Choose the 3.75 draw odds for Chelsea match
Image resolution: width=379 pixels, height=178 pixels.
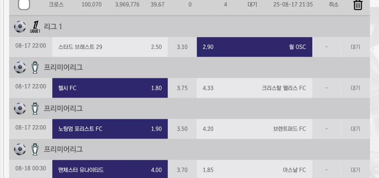182,88
